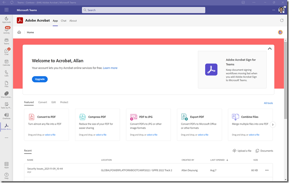The width and height of the screenshot is (289, 183).
Task: Open the Apps store icon
Action: [x=6, y=165]
